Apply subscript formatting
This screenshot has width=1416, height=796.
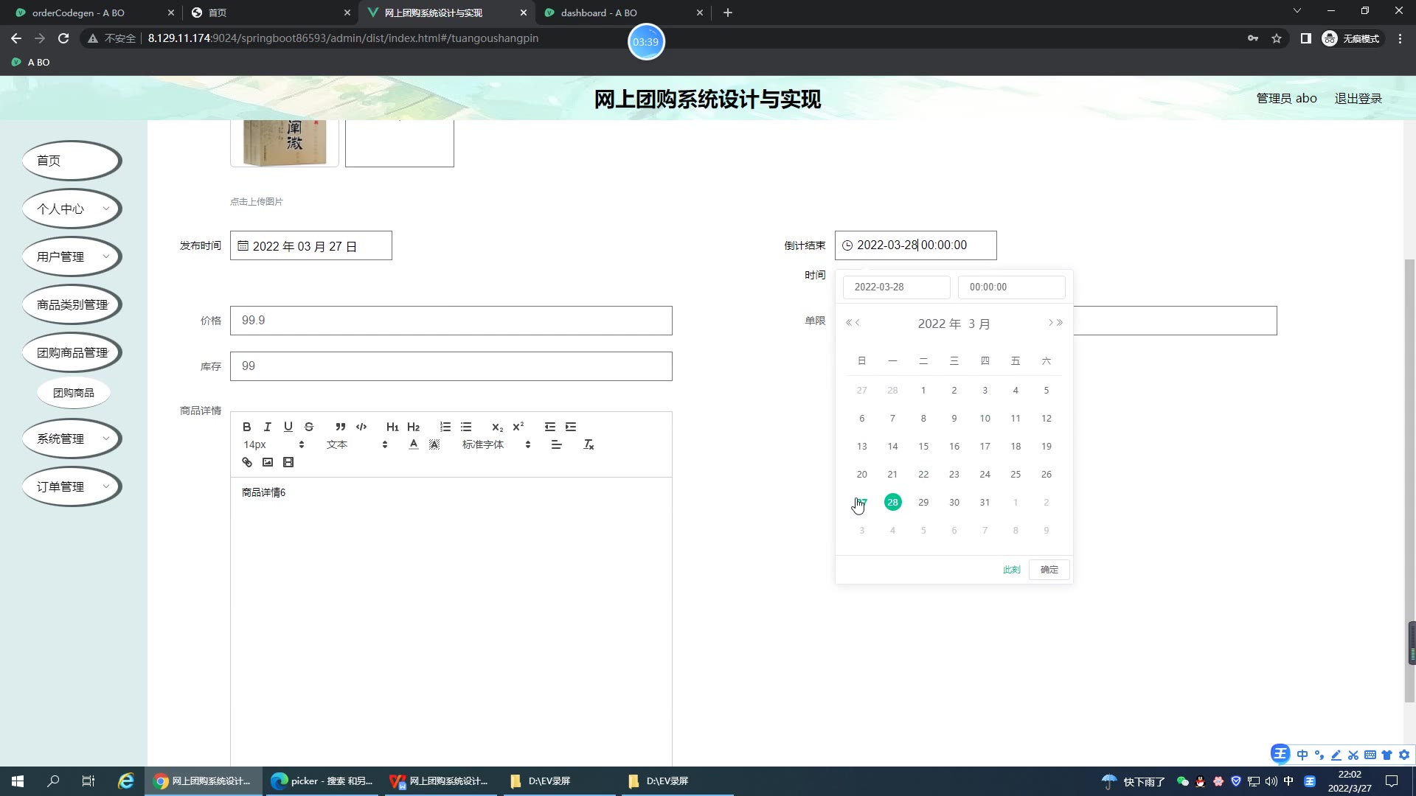click(x=497, y=427)
